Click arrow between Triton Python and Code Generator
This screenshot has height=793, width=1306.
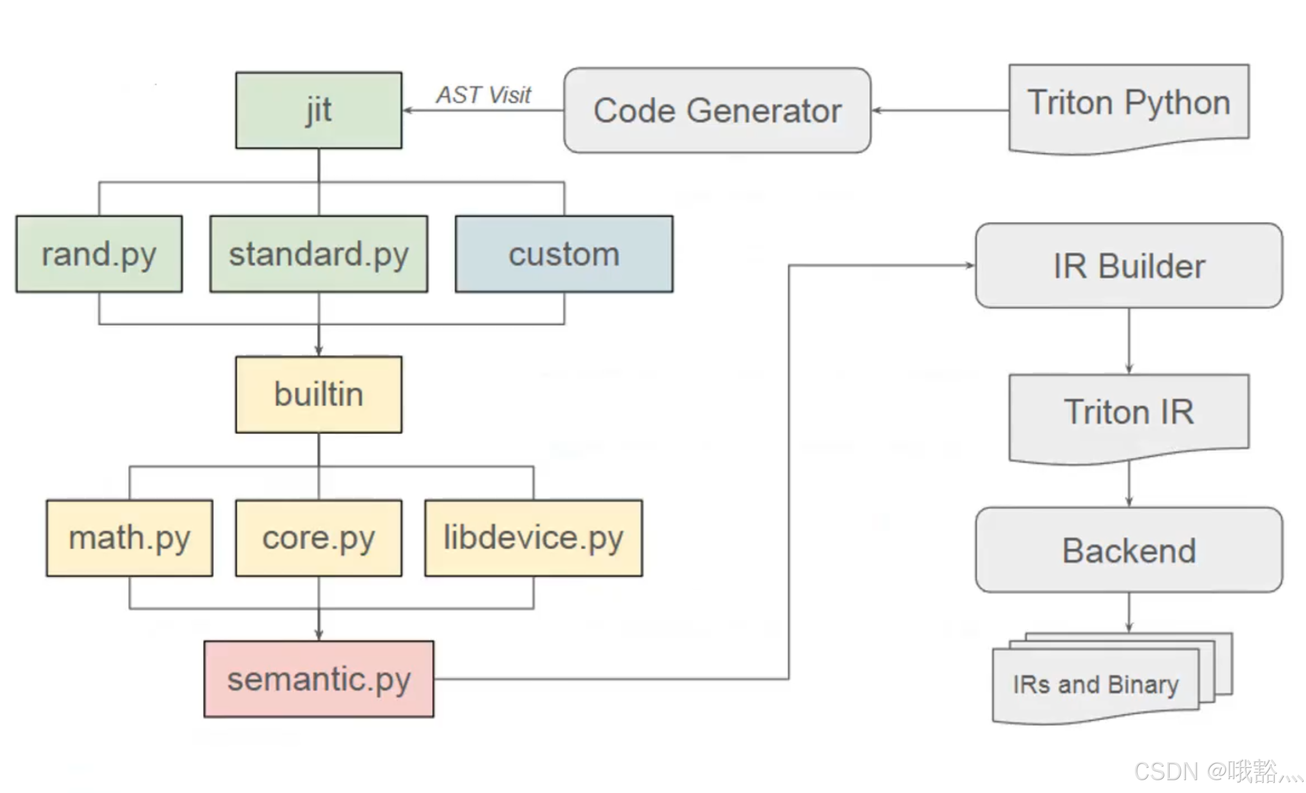(x=940, y=110)
